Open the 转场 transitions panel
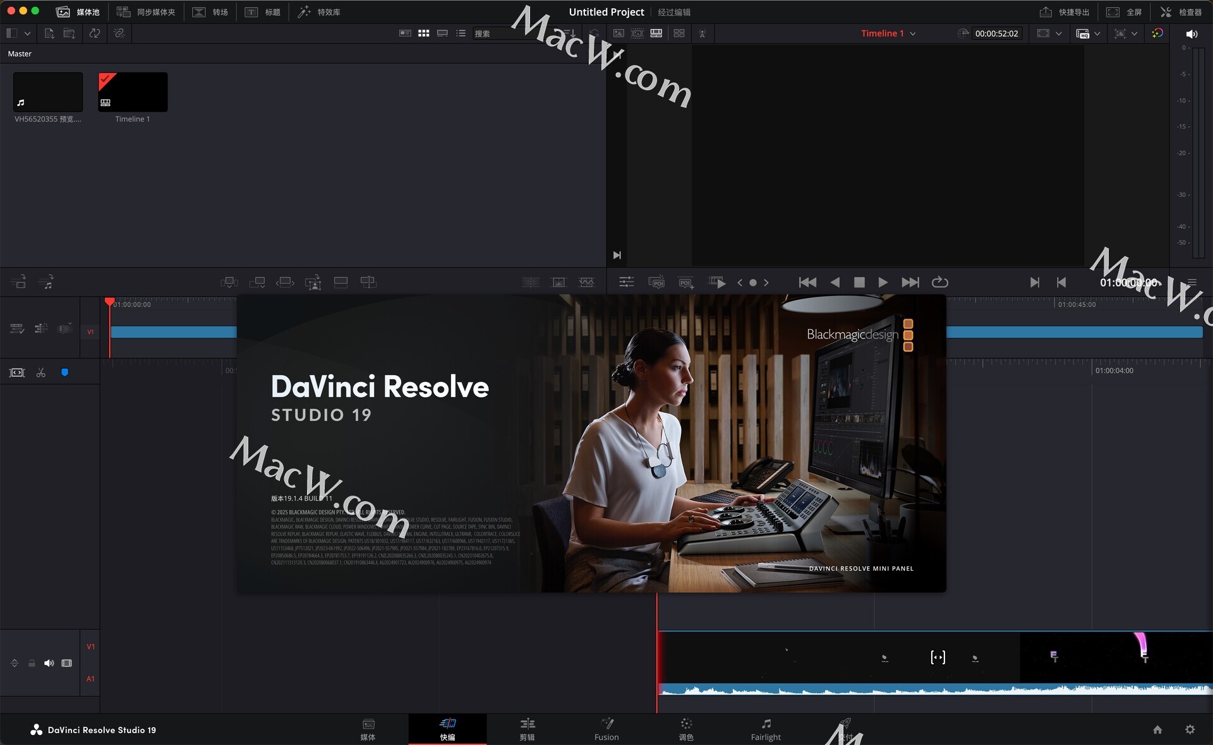Screen dimensions: 1213x745 pos(210,12)
